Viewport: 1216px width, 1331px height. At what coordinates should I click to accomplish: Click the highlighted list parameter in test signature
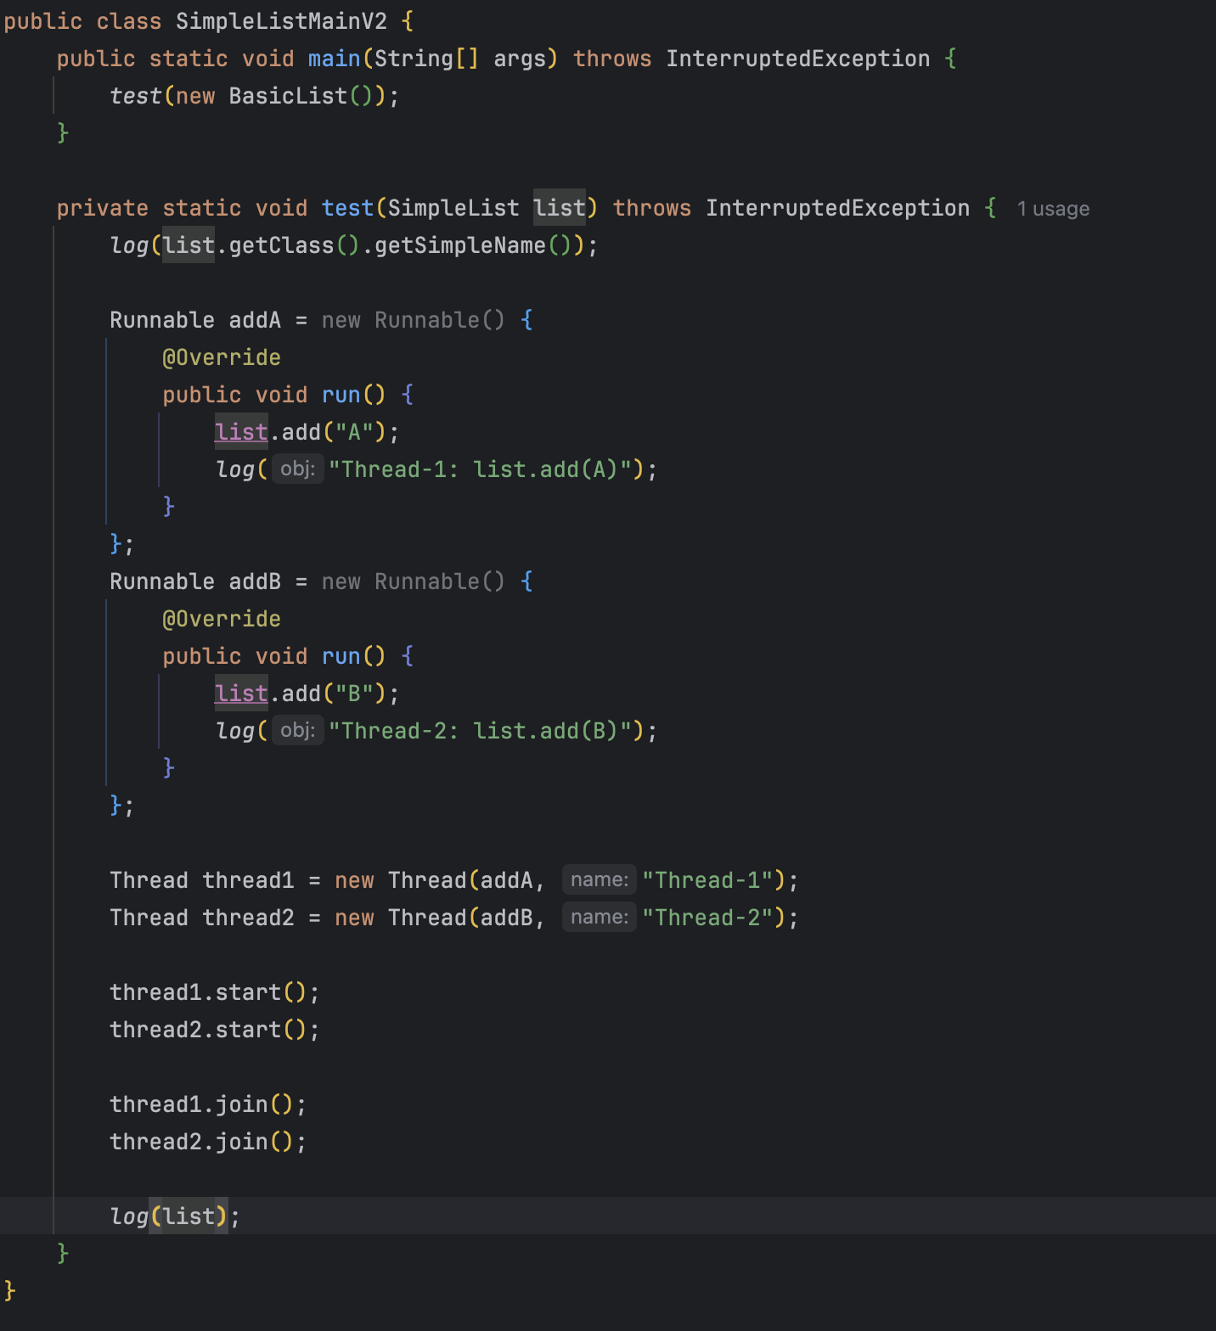[x=560, y=208]
